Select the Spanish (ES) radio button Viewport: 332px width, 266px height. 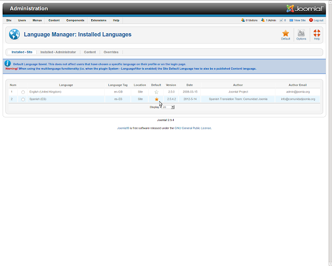(23, 99)
